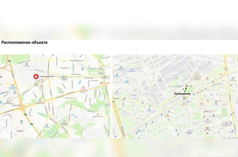
Task: Click the red building pin on the left map
Action: point(36,77)
